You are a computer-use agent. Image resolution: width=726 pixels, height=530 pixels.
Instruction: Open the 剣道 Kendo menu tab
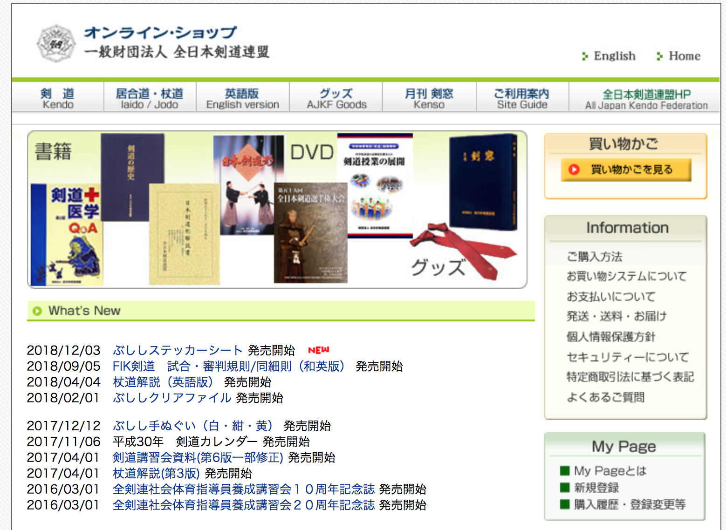point(58,97)
